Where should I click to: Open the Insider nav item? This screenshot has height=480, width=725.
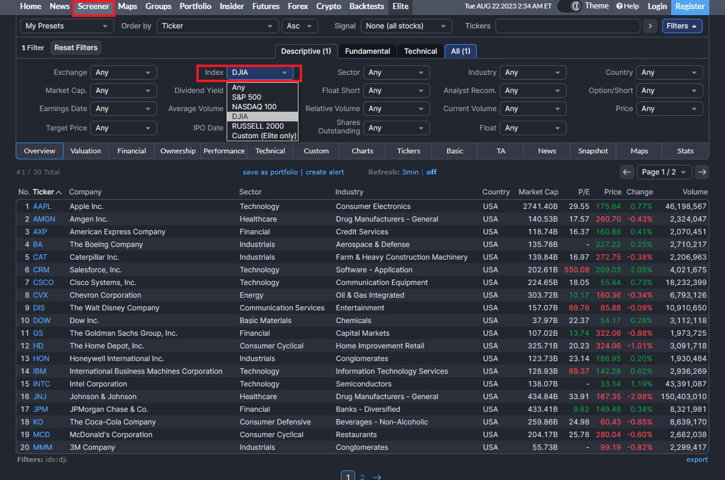(232, 7)
